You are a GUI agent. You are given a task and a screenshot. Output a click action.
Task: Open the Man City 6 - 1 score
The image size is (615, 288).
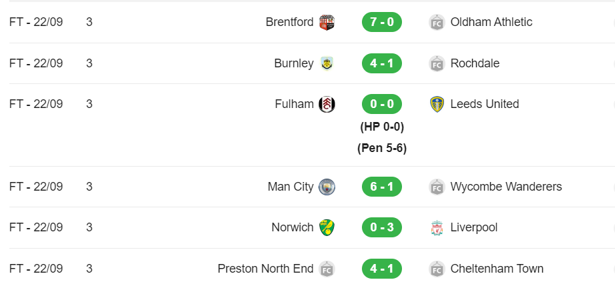382,187
